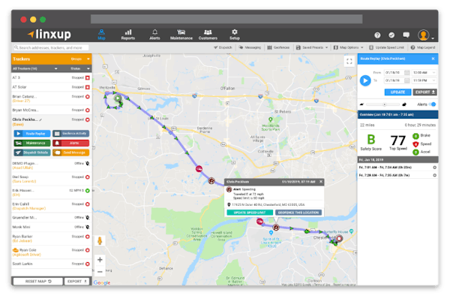Click the Send Message button
The width and height of the screenshot is (450, 296).
click(71, 153)
